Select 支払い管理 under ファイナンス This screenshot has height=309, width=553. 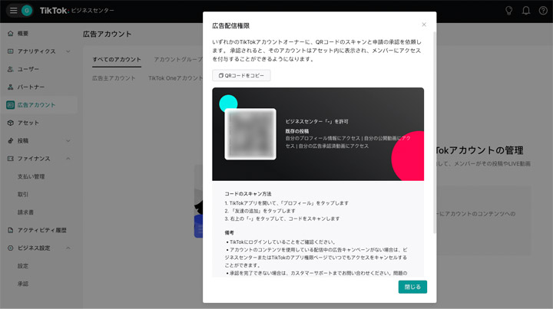pos(31,176)
